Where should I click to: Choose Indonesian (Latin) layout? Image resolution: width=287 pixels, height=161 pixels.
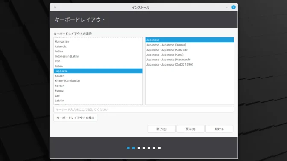tap(98, 56)
